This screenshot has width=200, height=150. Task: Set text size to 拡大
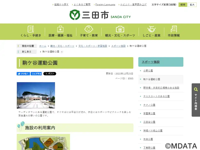pos(192,5)
